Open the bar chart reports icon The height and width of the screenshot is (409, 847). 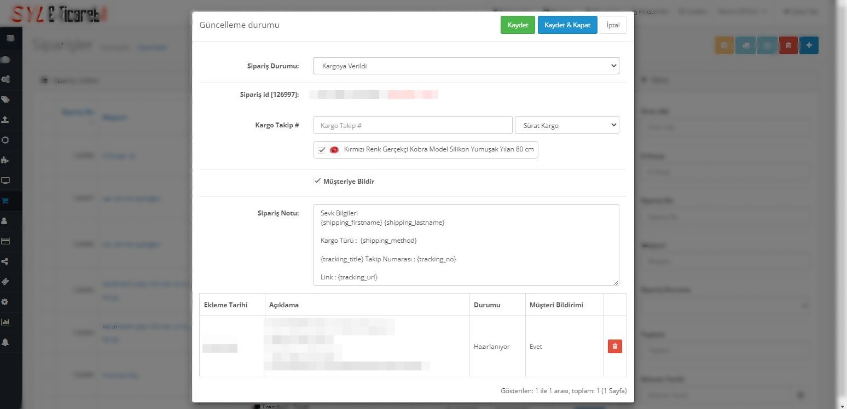pos(5,322)
